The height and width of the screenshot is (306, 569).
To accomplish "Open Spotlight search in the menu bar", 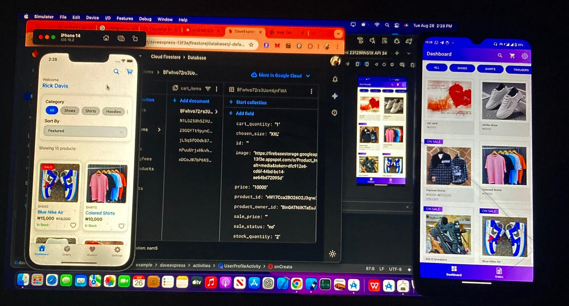I will (387, 25).
